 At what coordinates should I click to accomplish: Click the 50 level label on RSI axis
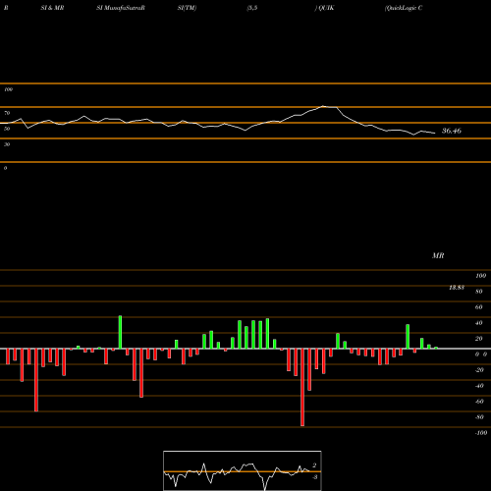pyautogui.click(x=7, y=129)
